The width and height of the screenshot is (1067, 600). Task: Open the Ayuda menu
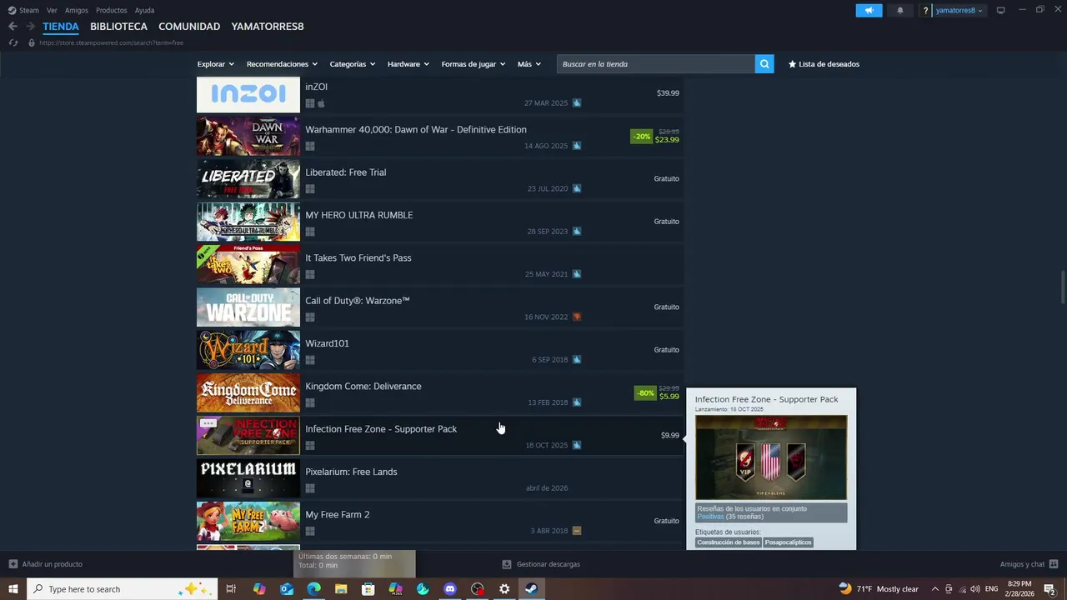coord(144,11)
